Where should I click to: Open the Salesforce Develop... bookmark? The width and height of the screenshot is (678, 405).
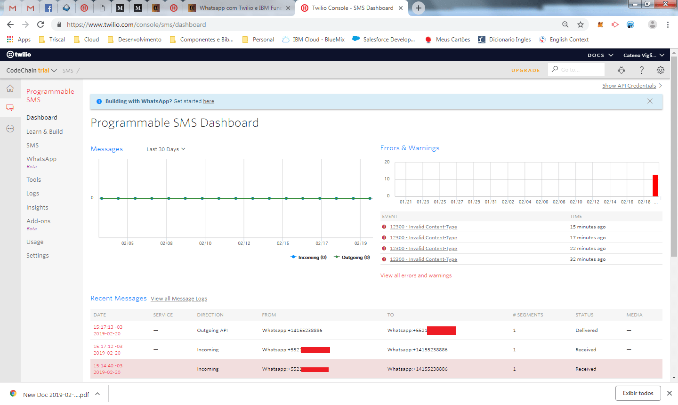click(383, 40)
